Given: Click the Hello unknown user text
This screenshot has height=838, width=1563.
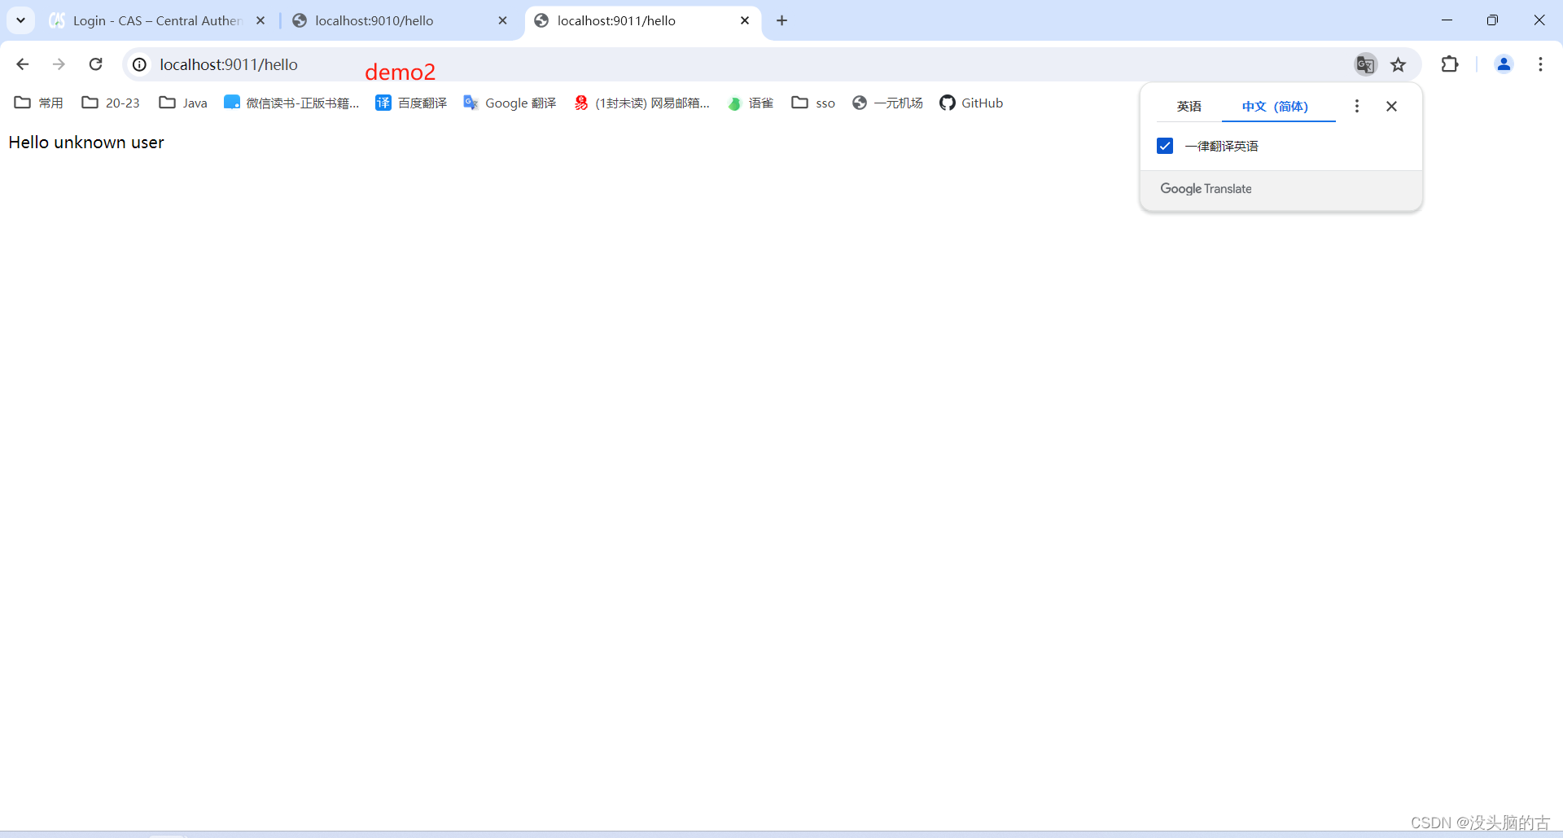Looking at the screenshot, I should (86, 143).
